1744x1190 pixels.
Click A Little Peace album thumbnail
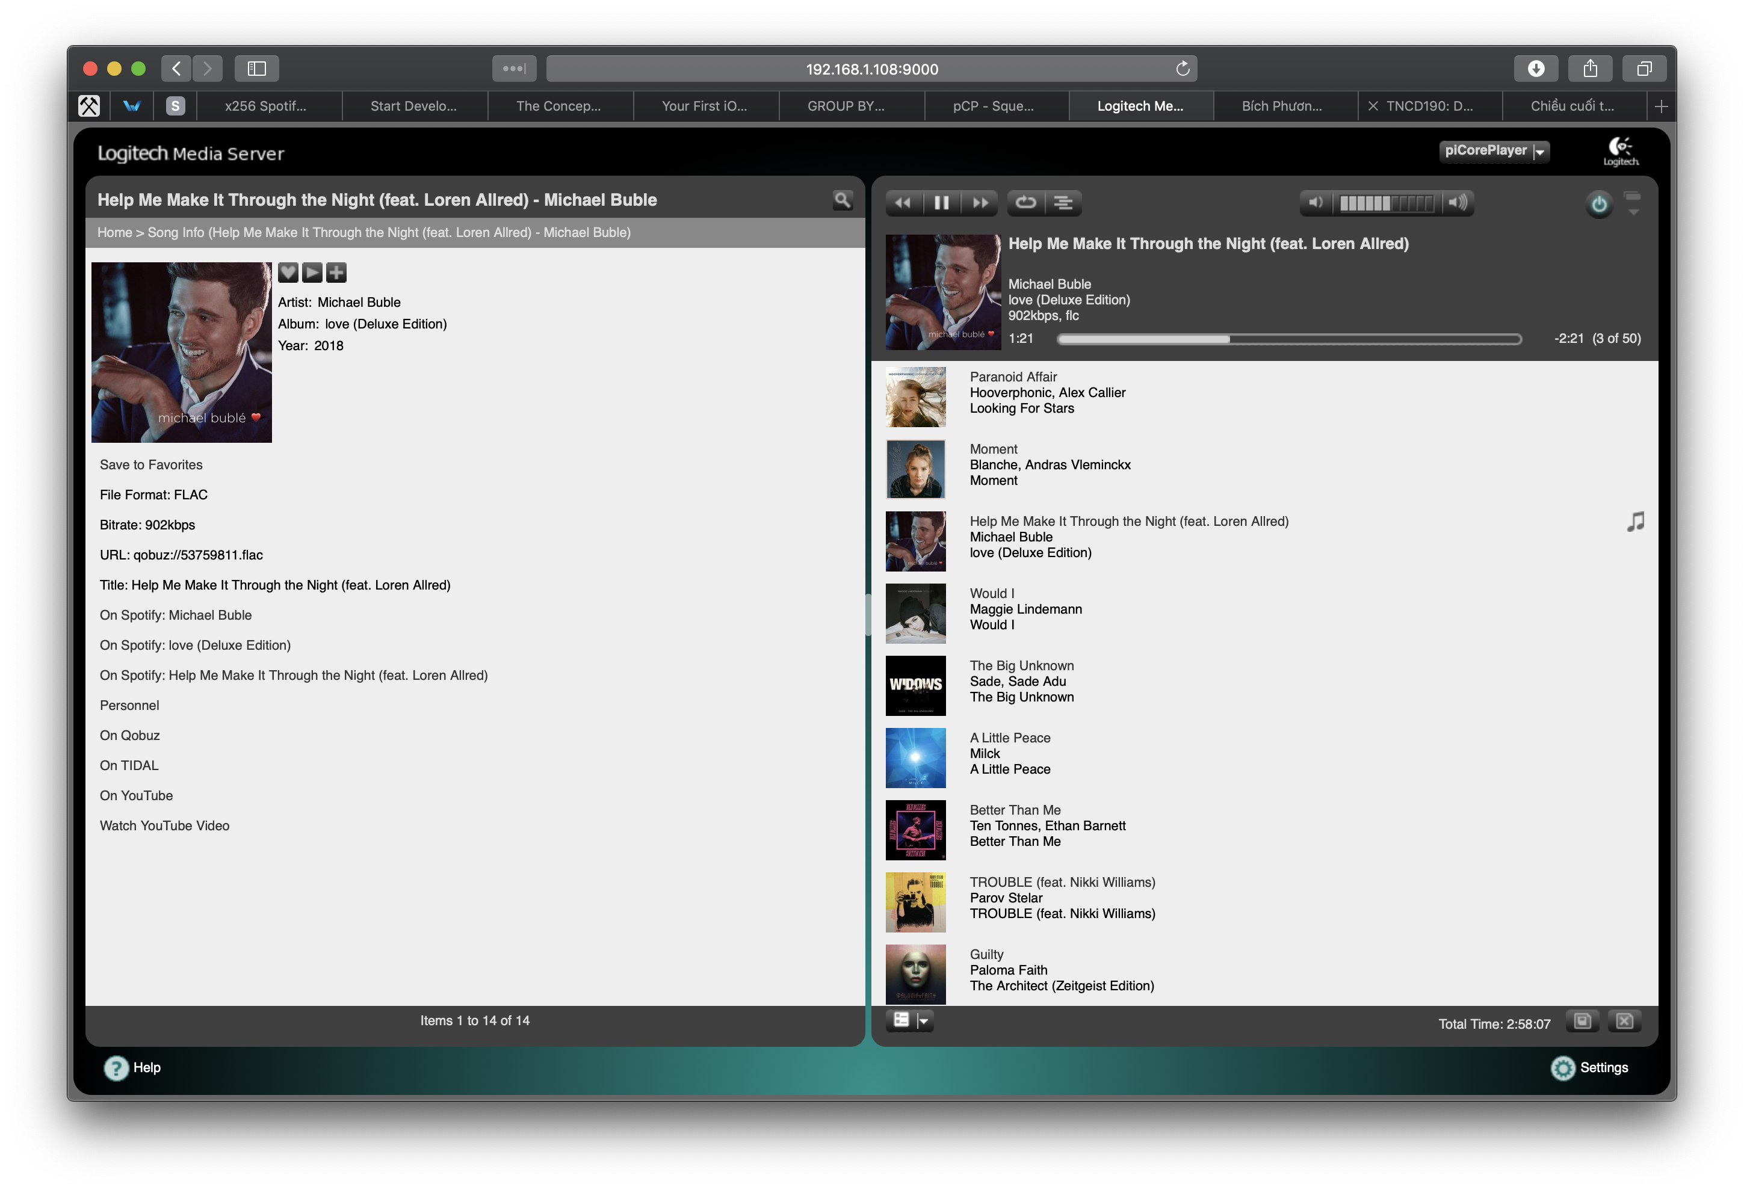pyautogui.click(x=915, y=758)
